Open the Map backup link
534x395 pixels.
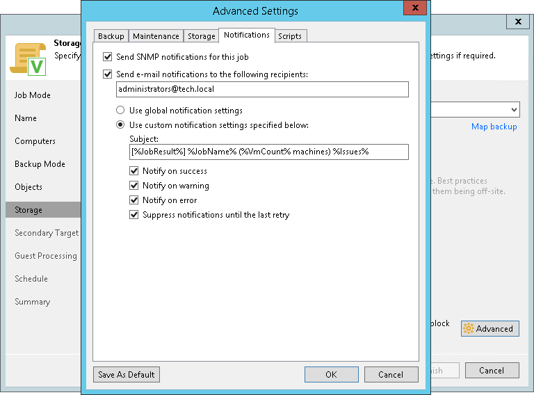[x=494, y=127]
